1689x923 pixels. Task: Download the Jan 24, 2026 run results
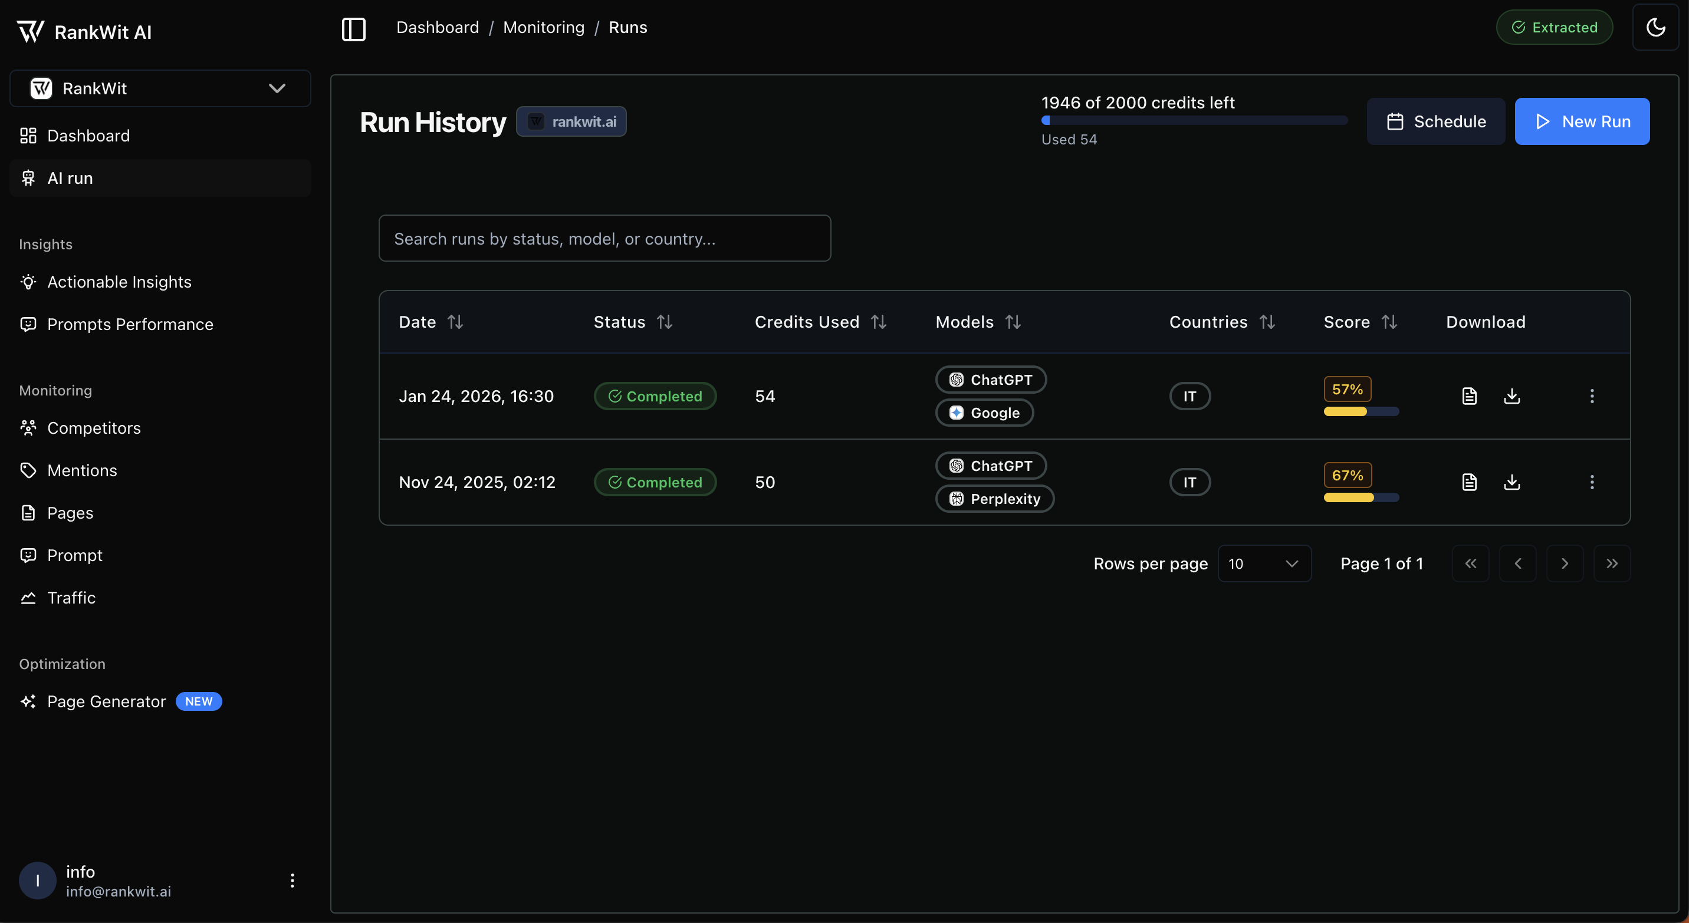click(1511, 395)
